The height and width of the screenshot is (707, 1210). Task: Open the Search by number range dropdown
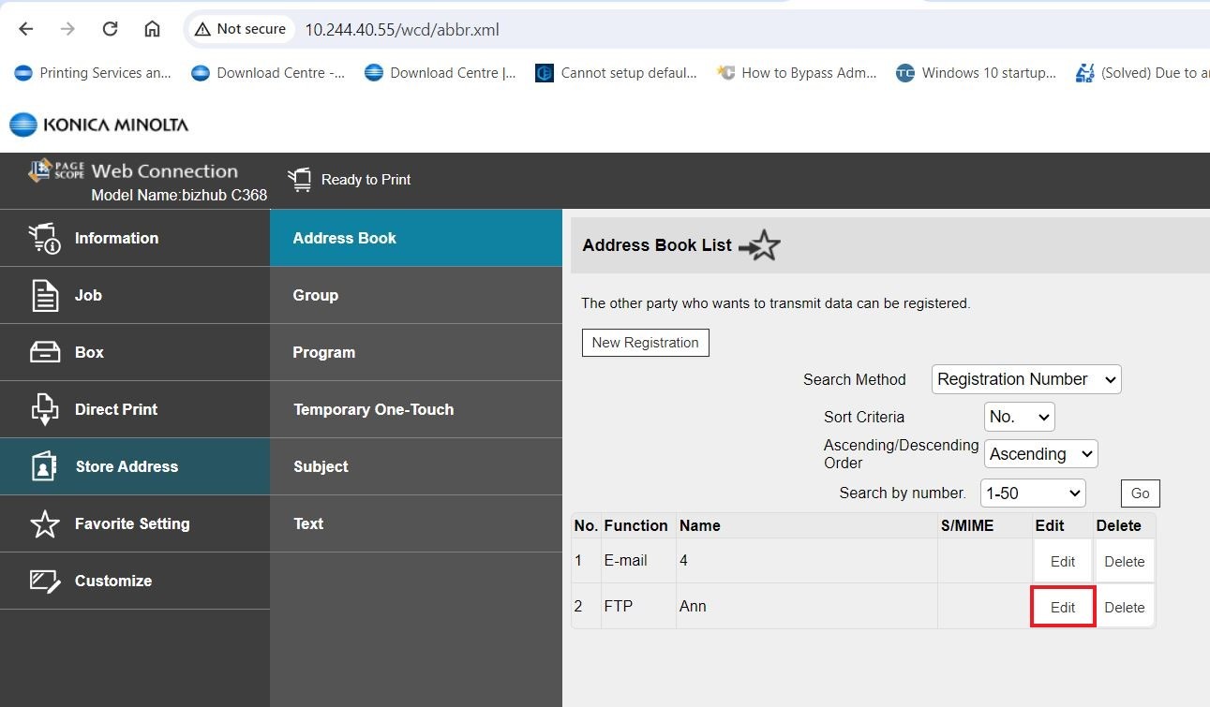[x=1032, y=493]
